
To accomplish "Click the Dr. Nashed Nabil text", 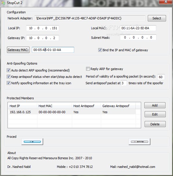I will 19,167.
